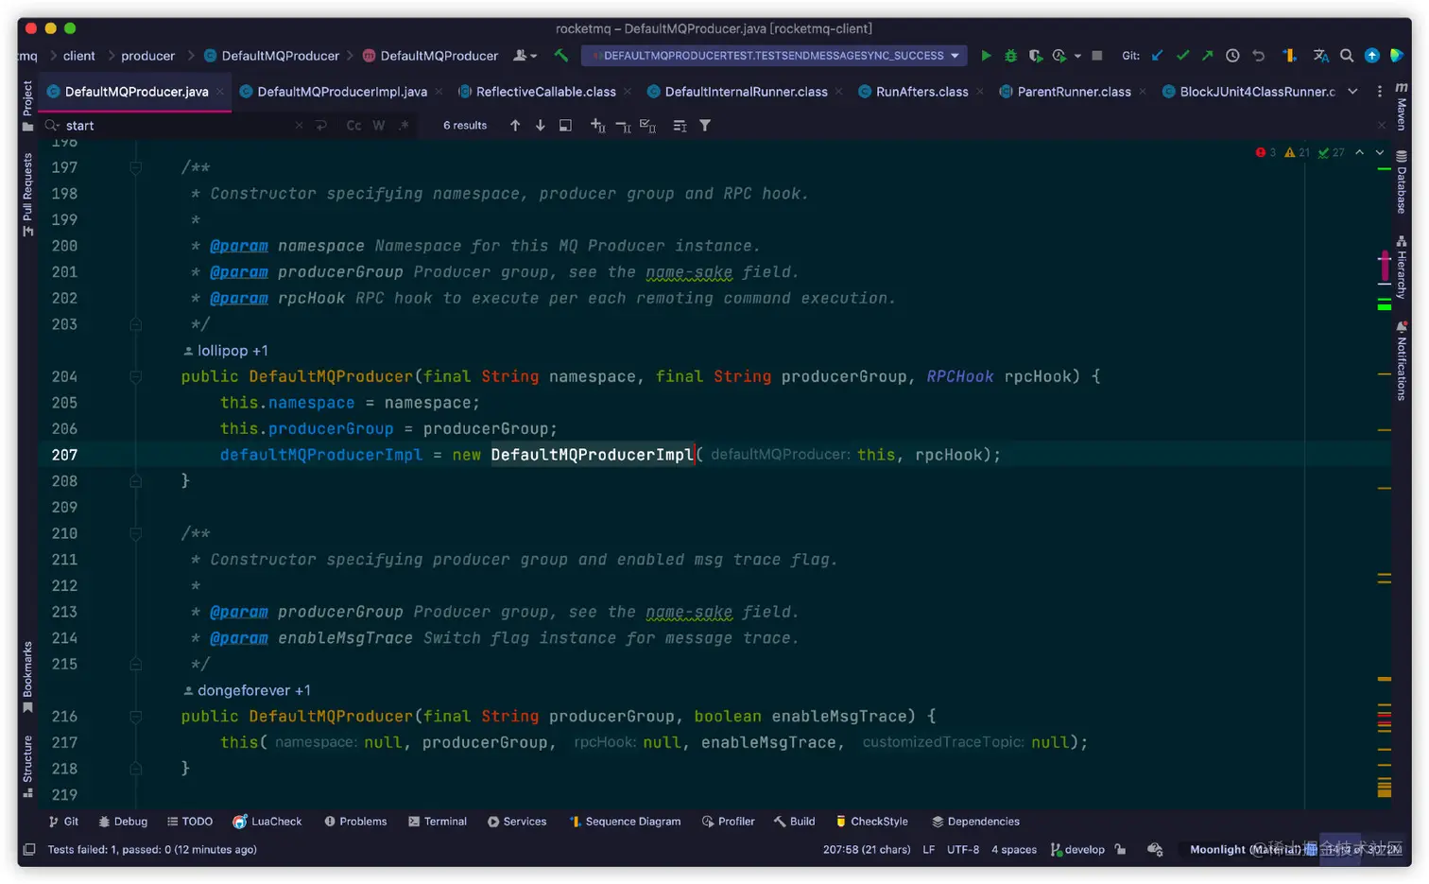Select all occurrences in find bar

[x=647, y=126]
